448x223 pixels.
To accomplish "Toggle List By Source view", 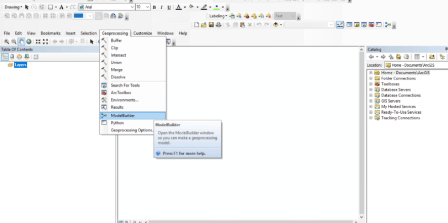I will tap(12, 57).
